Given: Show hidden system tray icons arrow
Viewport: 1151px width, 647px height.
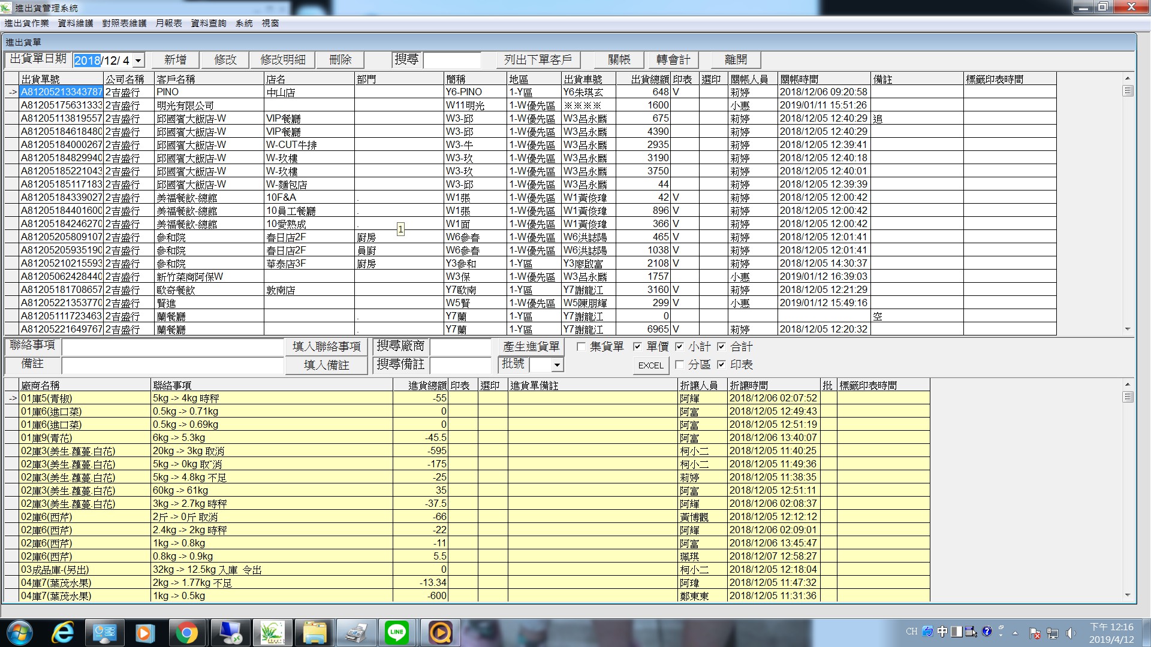Looking at the screenshot, I should point(1015,633).
